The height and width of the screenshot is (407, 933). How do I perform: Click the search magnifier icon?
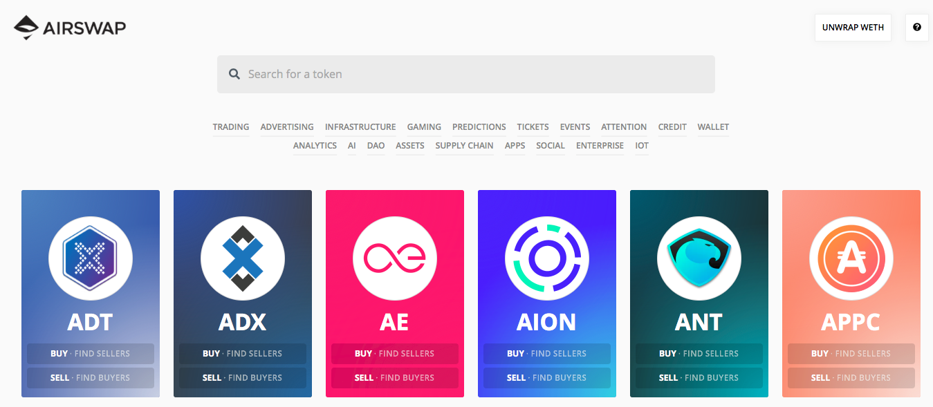(x=234, y=74)
